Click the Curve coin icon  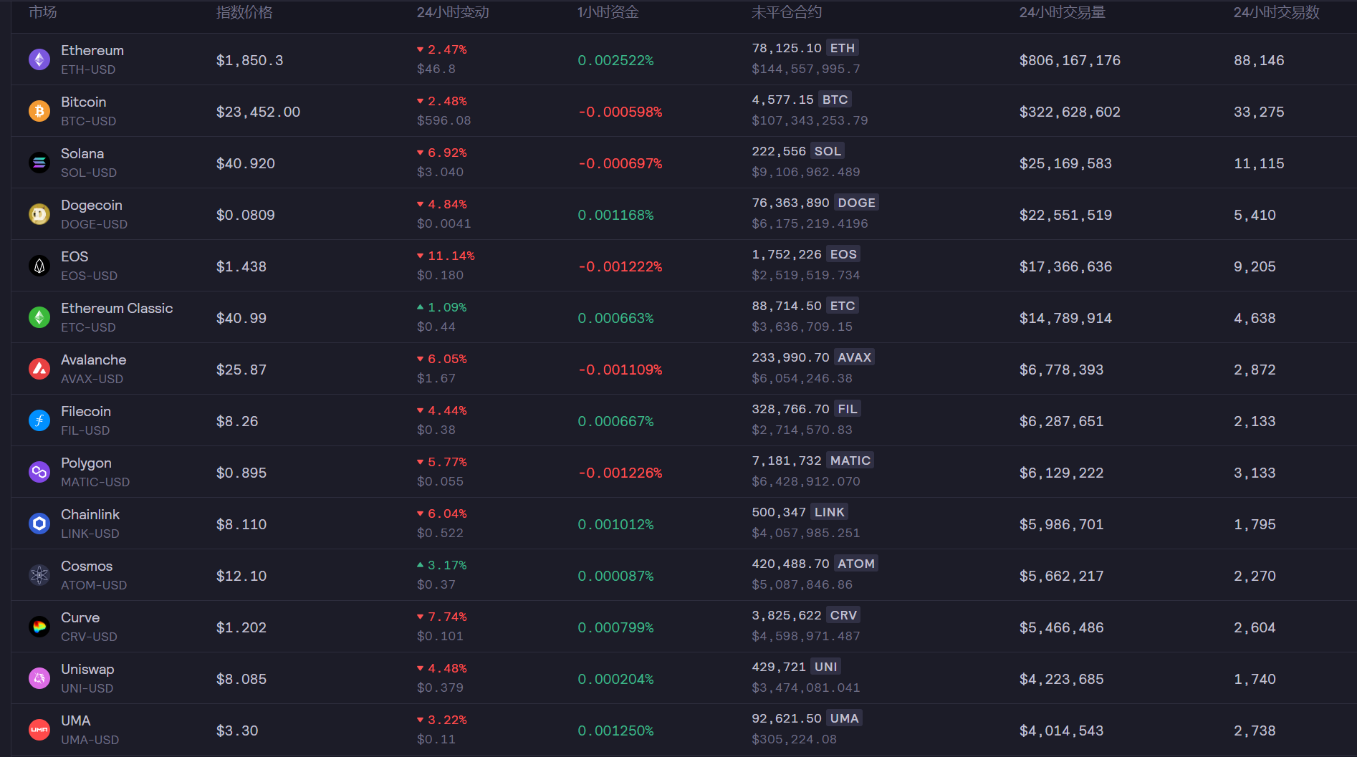(39, 627)
